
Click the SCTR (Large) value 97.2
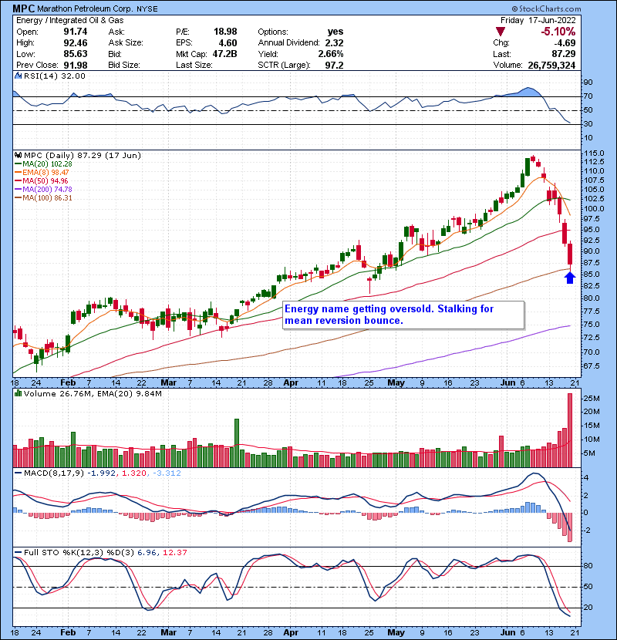click(x=335, y=65)
